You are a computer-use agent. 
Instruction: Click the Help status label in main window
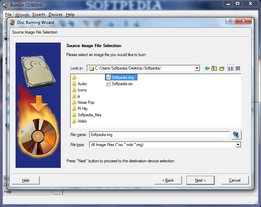click(8, 192)
